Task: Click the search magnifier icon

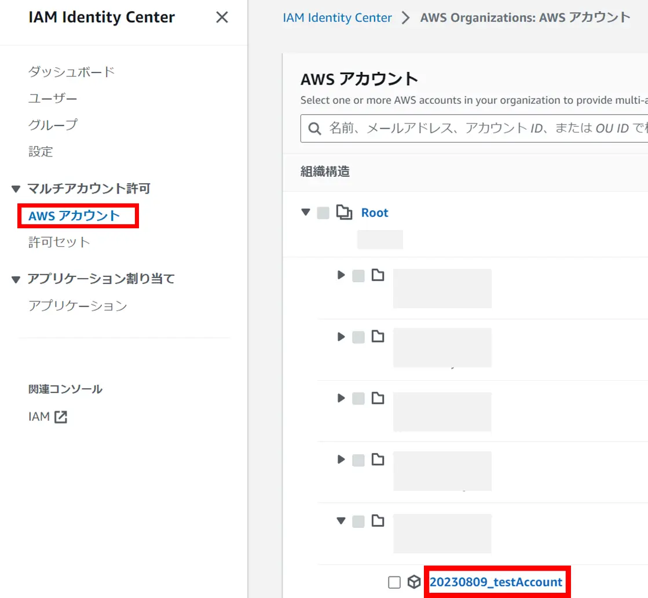Action: point(314,129)
